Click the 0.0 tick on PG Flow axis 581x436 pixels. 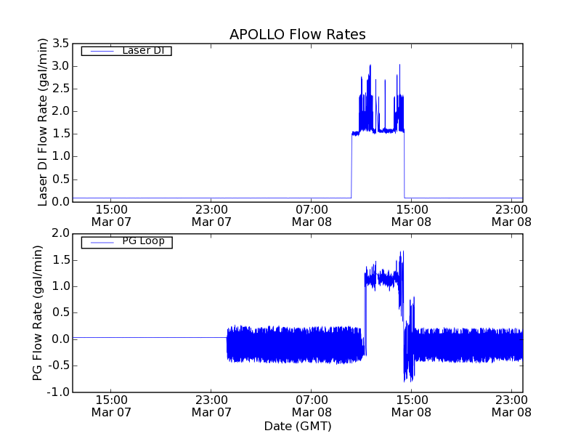coord(60,339)
